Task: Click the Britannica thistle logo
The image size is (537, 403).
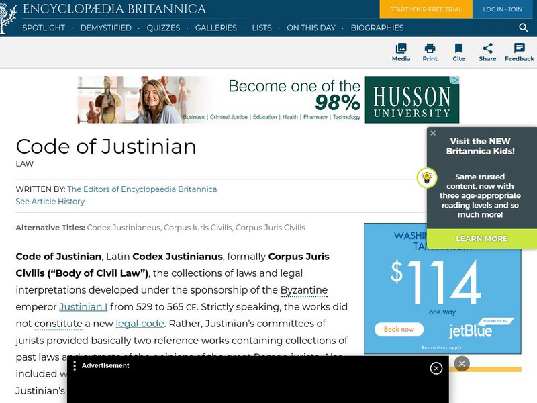Action: tap(8, 19)
